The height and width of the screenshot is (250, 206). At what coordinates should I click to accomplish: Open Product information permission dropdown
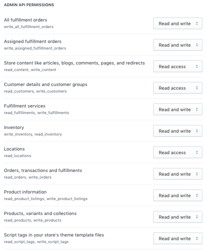(178, 196)
